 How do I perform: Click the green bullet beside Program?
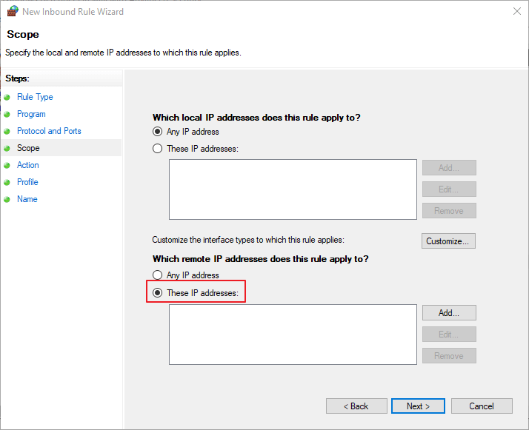(x=7, y=114)
